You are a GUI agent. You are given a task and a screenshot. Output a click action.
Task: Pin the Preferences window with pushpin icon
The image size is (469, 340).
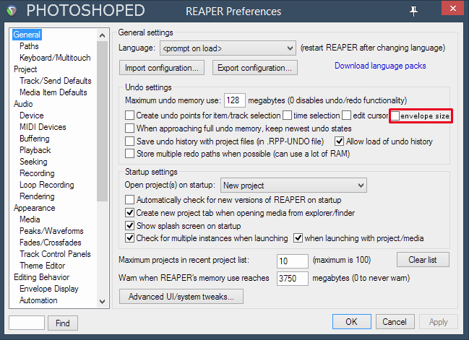[413, 11]
